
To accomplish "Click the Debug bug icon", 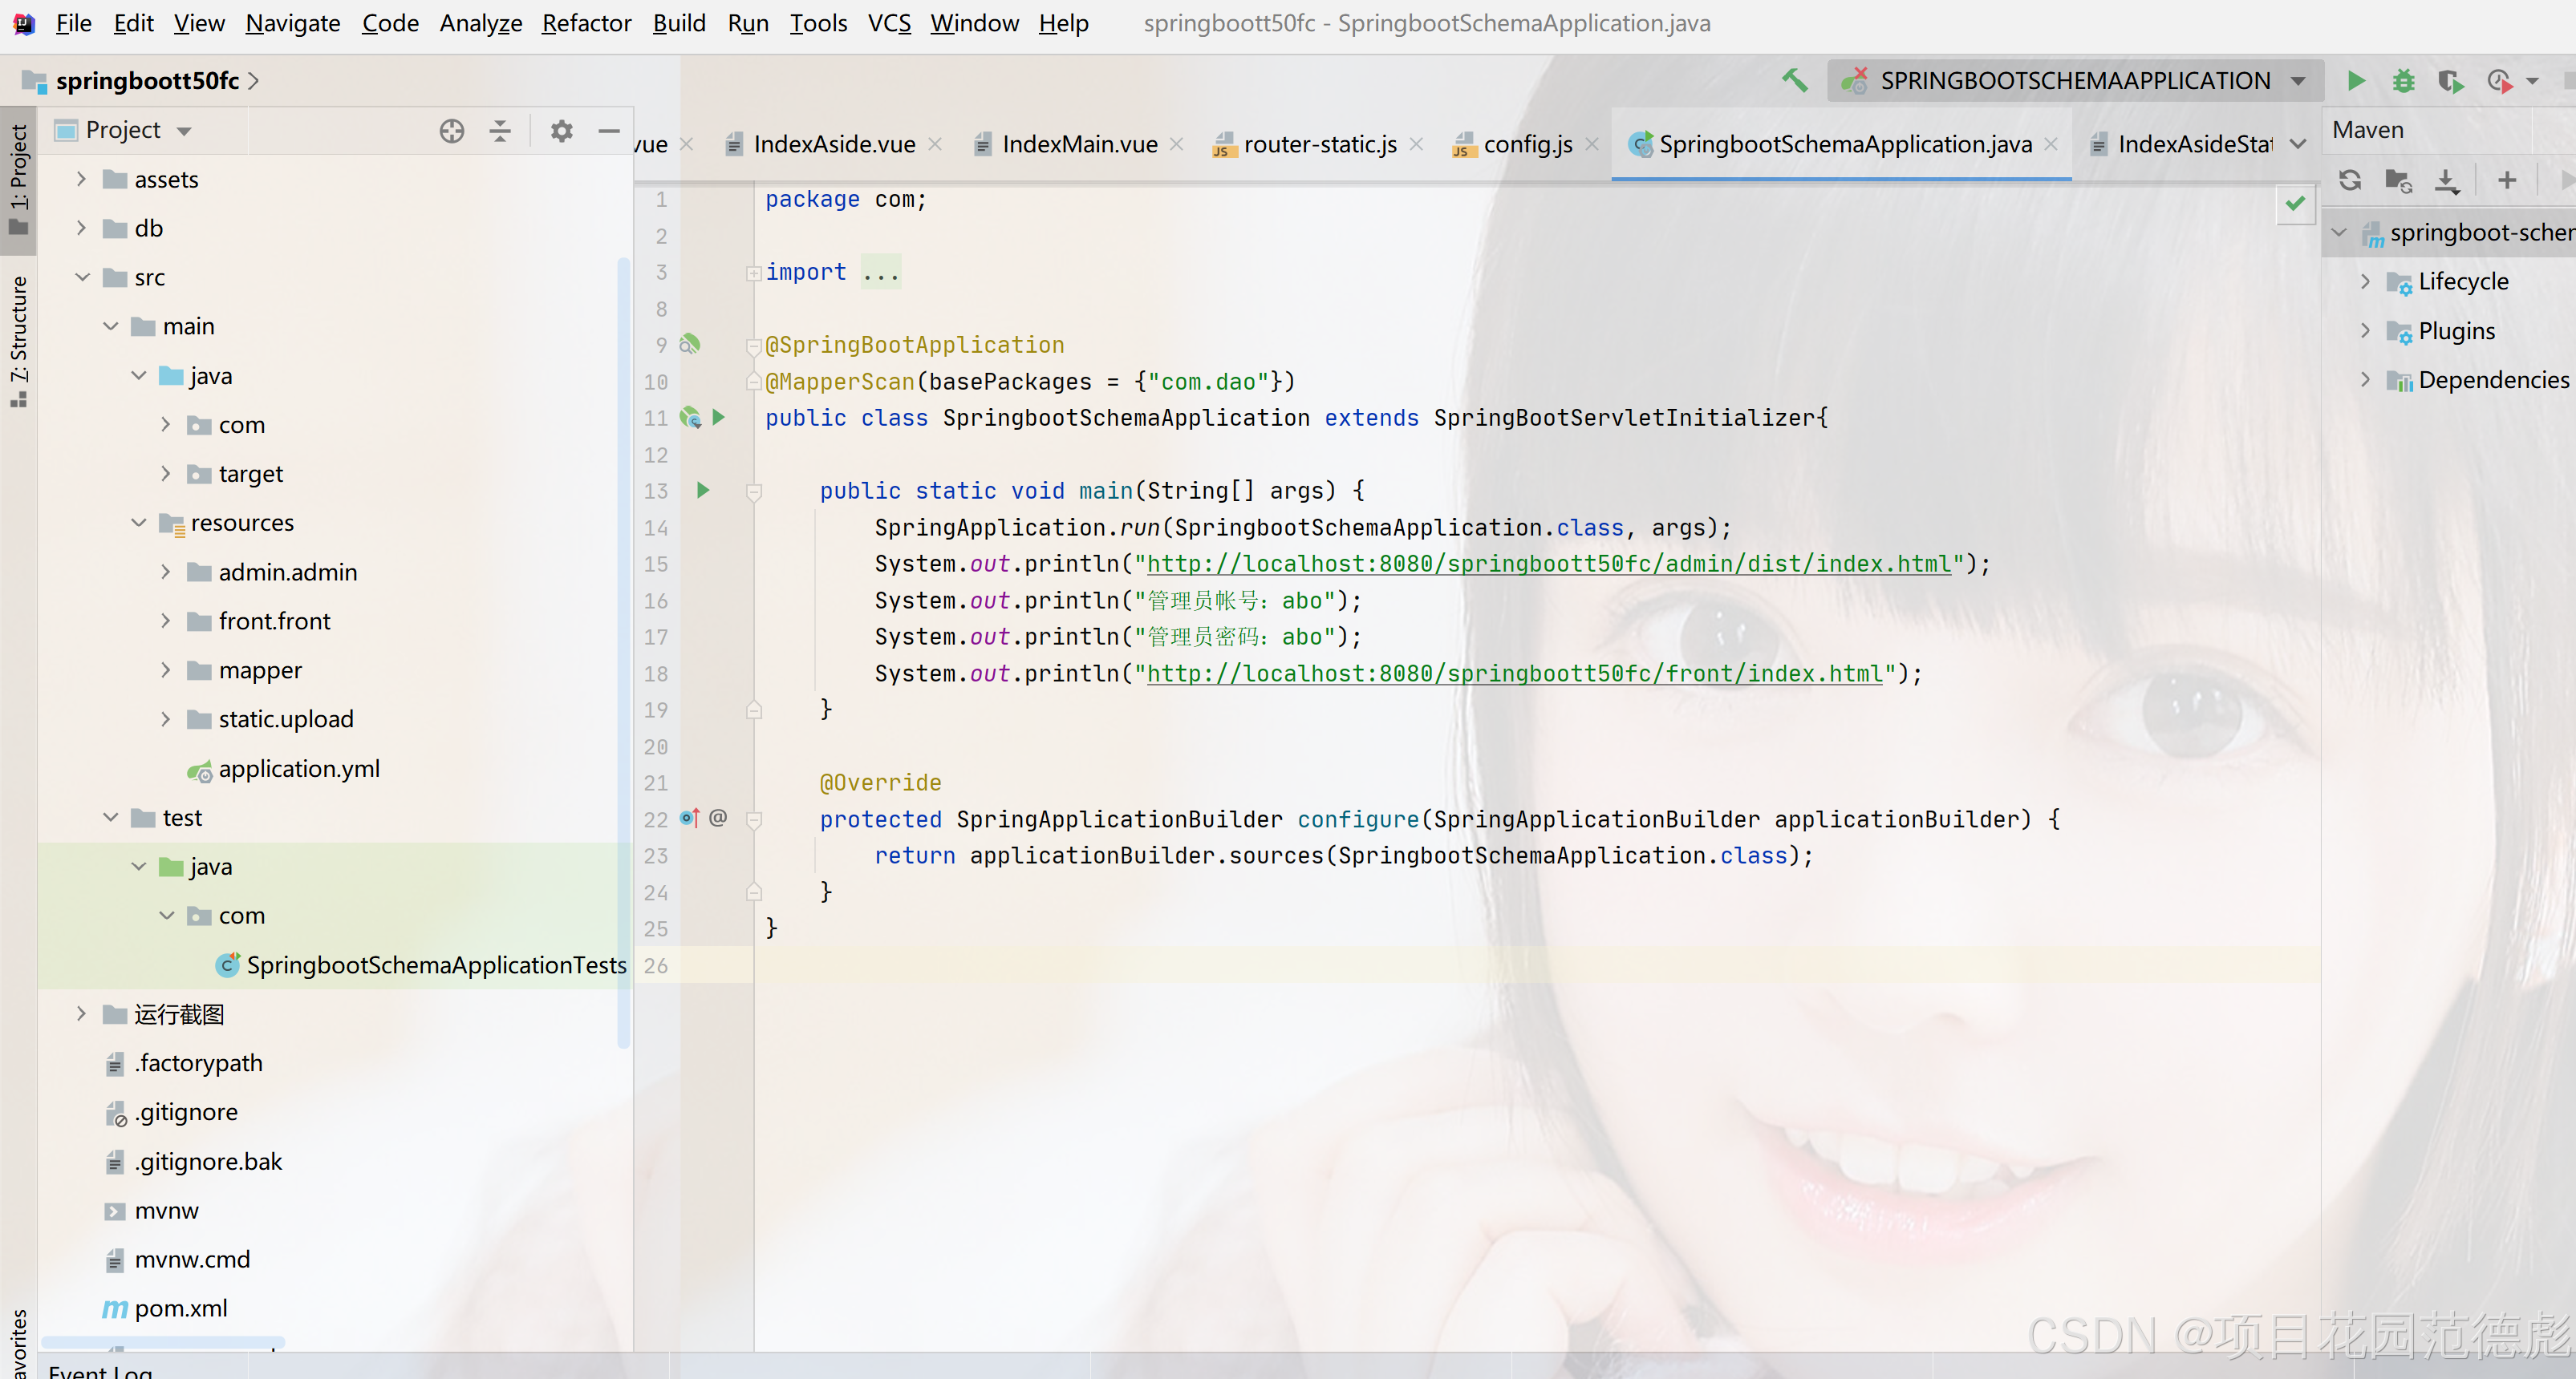I will (2403, 81).
